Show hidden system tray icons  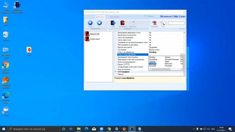click(x=194, y=129)
